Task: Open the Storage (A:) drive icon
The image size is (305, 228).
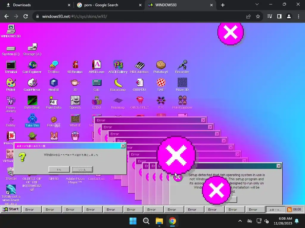Action: [x=32, y=50]
